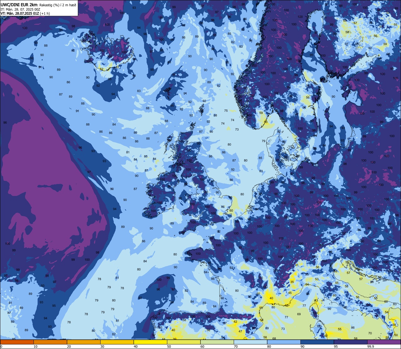Click the 40–50 bright yellow legend swatch

click(x=150, y=342)
